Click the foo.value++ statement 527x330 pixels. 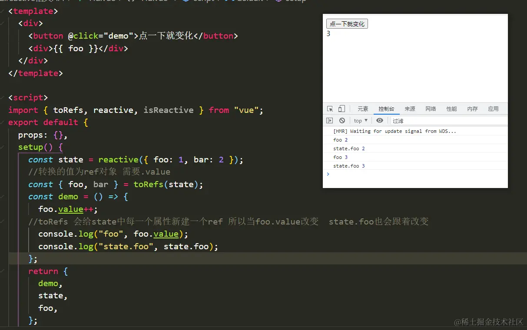pos(68,209)
